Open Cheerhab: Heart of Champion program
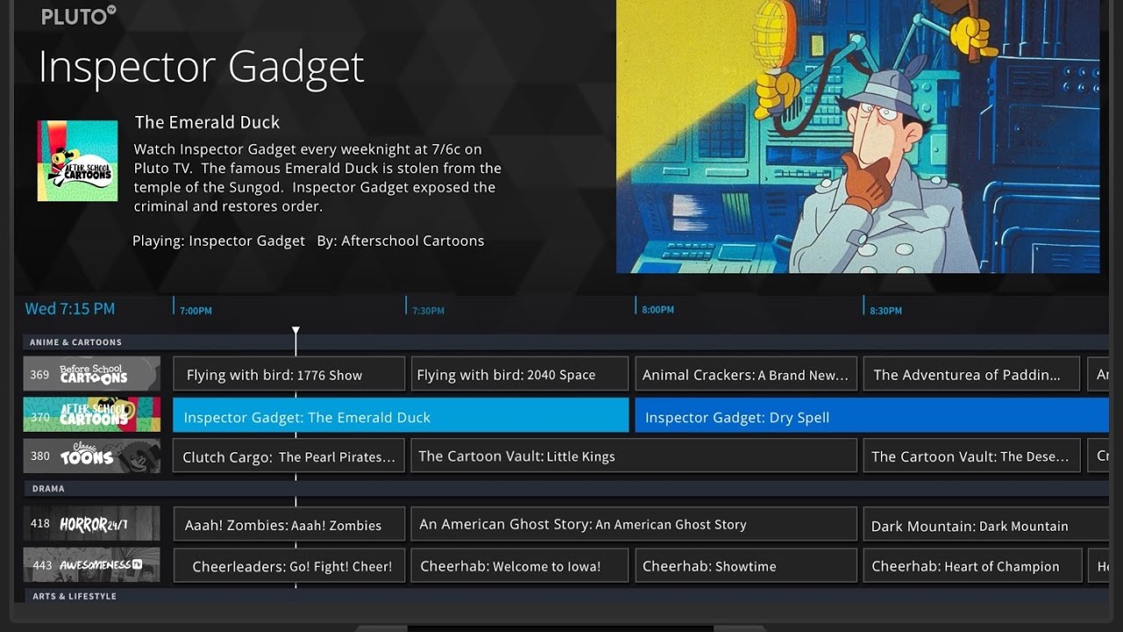The image size is (1123, 632). 972,565
